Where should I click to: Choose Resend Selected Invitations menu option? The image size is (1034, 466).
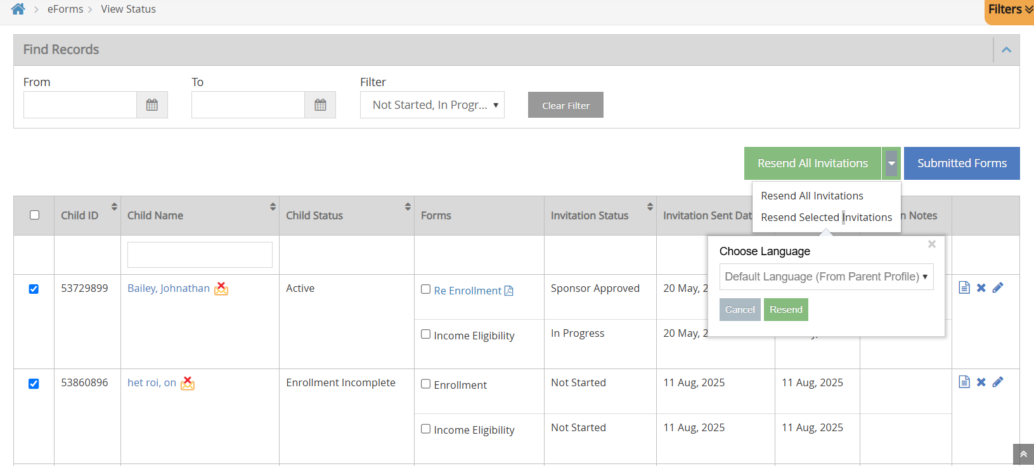point(826,217)
